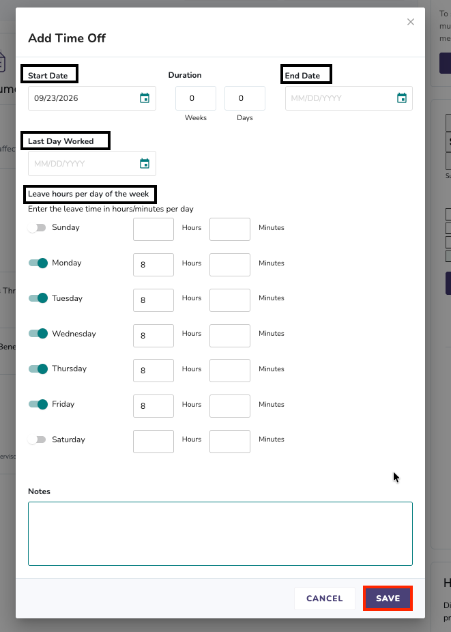451x632 pixels.
Task: Select the End Date input field
Action: (349, 98)
